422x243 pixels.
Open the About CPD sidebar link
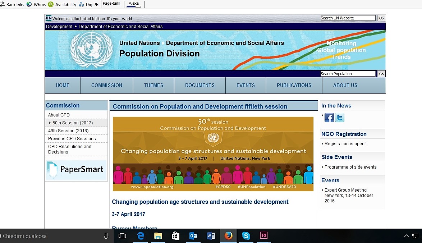coord(59,115)
